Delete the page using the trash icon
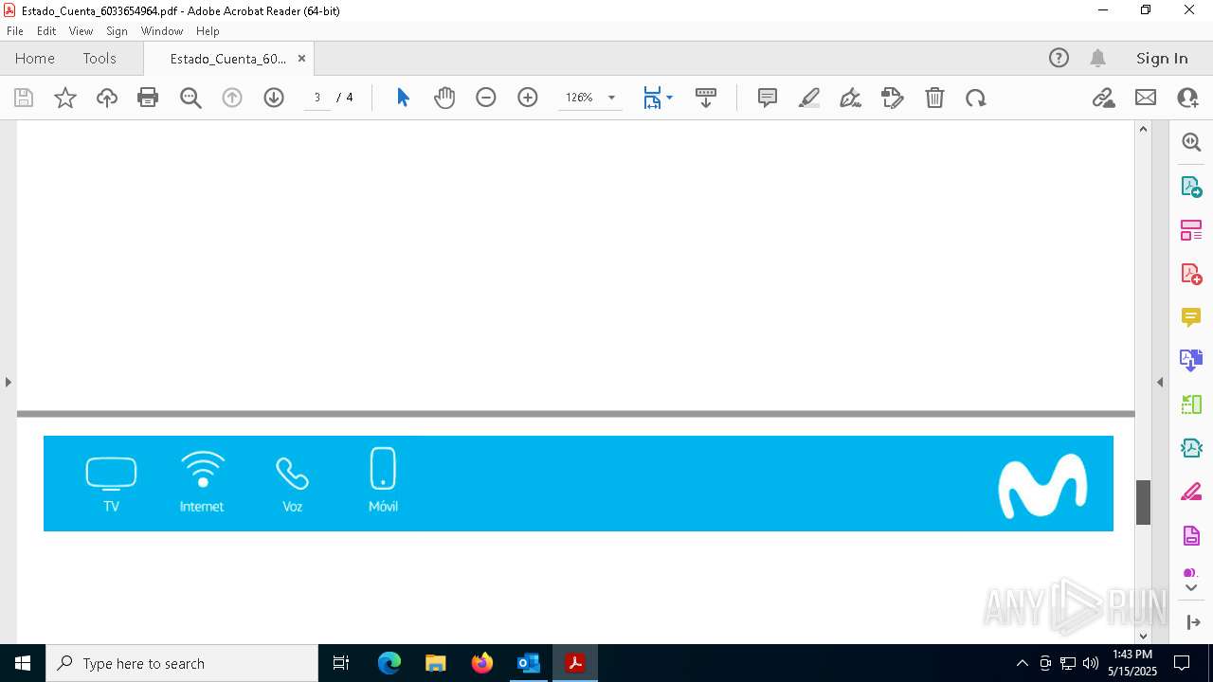The height and width of the screenshot is (682, 1213). pos(934,98)
